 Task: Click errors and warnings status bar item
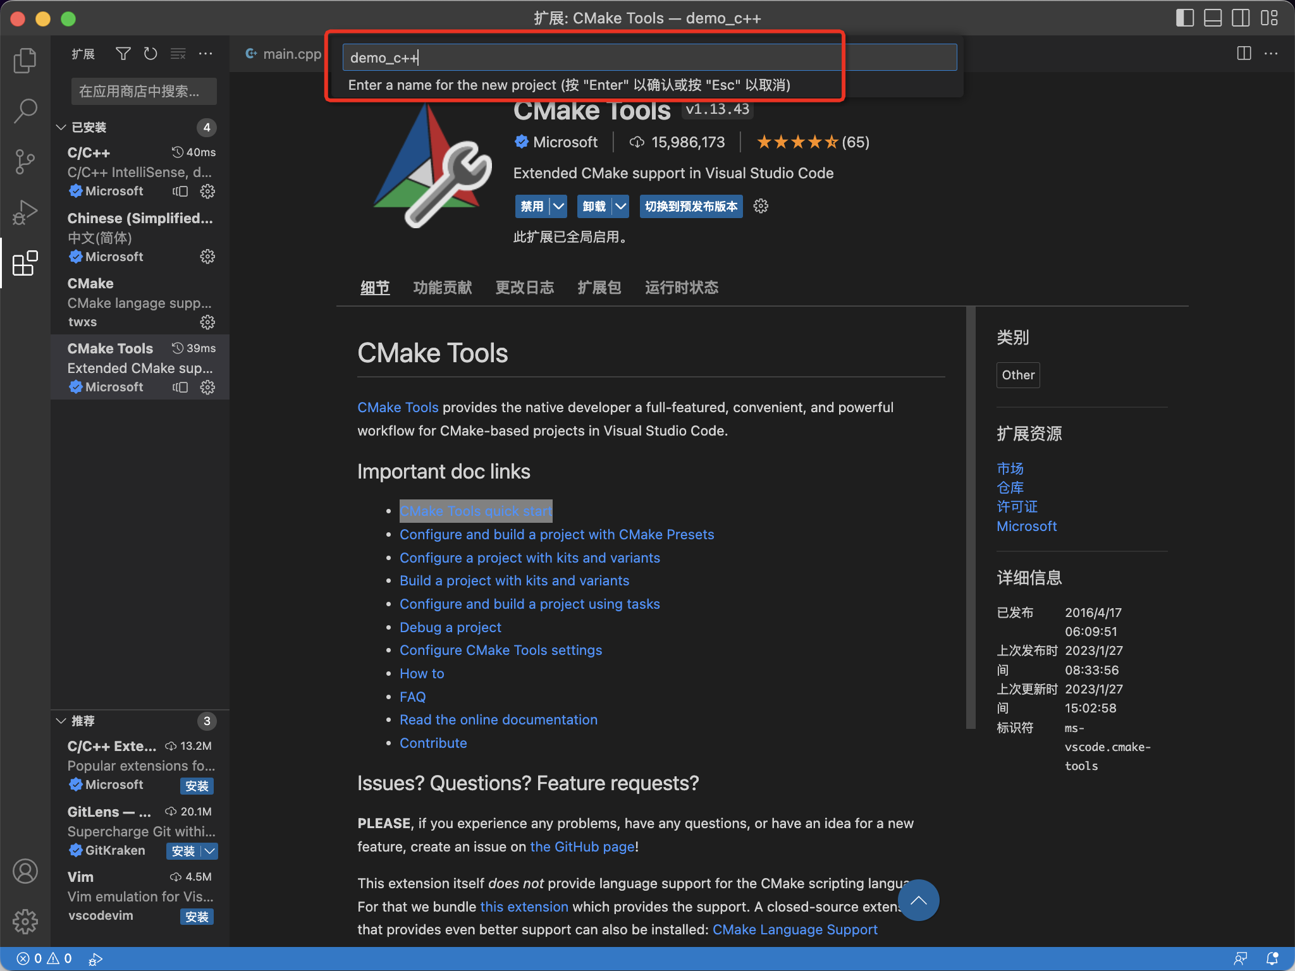click(x=44, y=958)
